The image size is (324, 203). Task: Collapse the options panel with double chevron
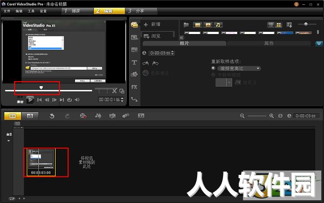tap(319, 43)
